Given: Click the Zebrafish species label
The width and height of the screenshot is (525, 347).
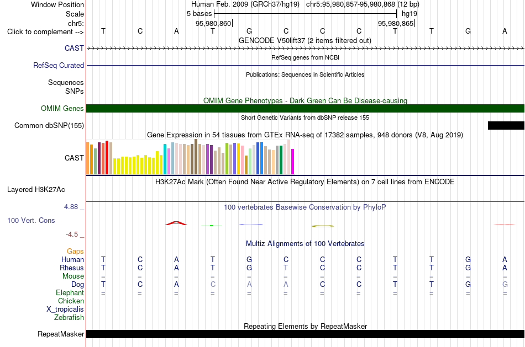Looking at the screenshot, I should point(69,317).
